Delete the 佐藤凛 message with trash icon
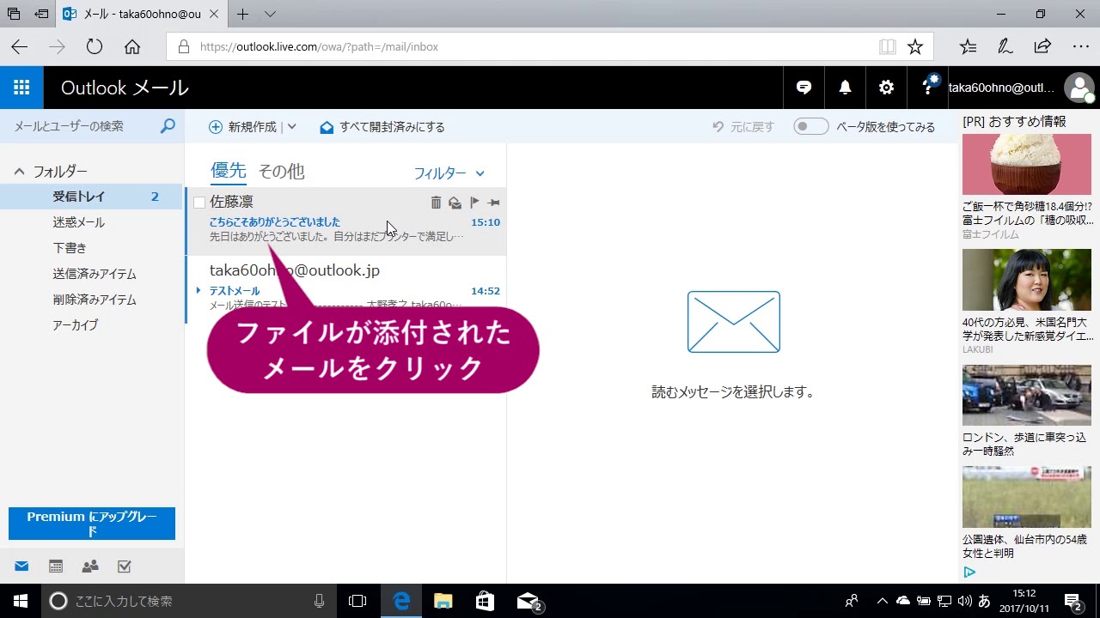 pyautogui.click(x=436, y=203)
